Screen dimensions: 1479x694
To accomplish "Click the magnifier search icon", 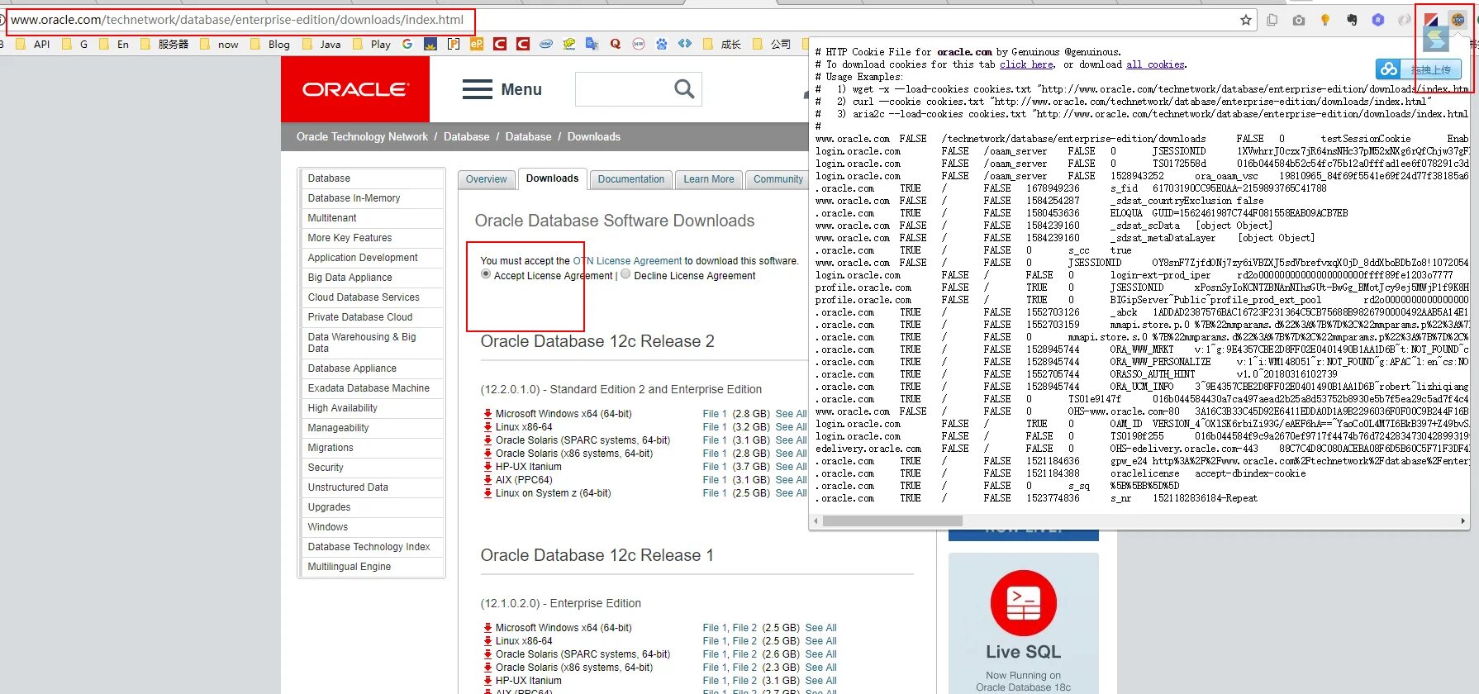I will [684, 88].
